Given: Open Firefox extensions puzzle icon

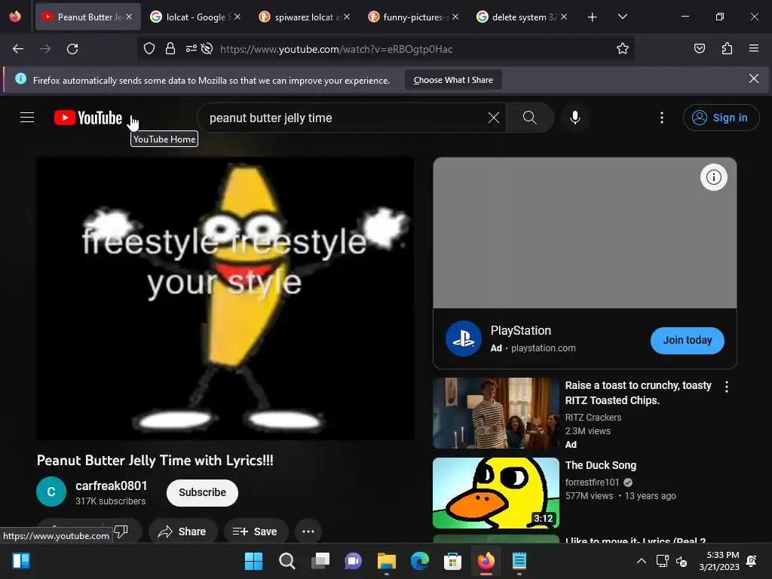Looking at the screenshot, I should coord(727,49).
